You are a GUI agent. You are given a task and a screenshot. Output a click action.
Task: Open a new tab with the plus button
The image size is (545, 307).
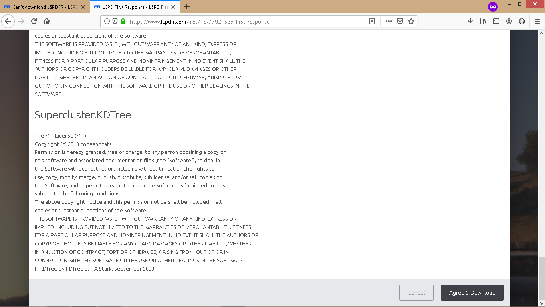tap(187, 6)
